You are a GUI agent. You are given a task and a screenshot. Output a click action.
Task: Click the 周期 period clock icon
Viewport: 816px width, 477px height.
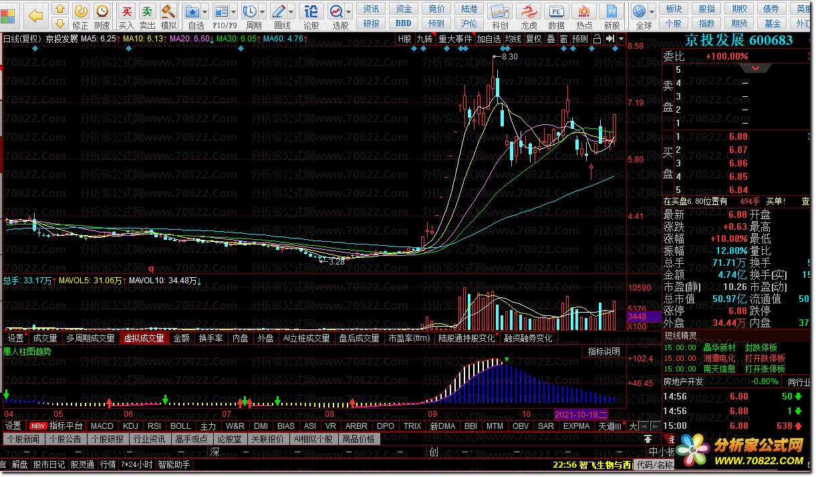click(250, 11)
